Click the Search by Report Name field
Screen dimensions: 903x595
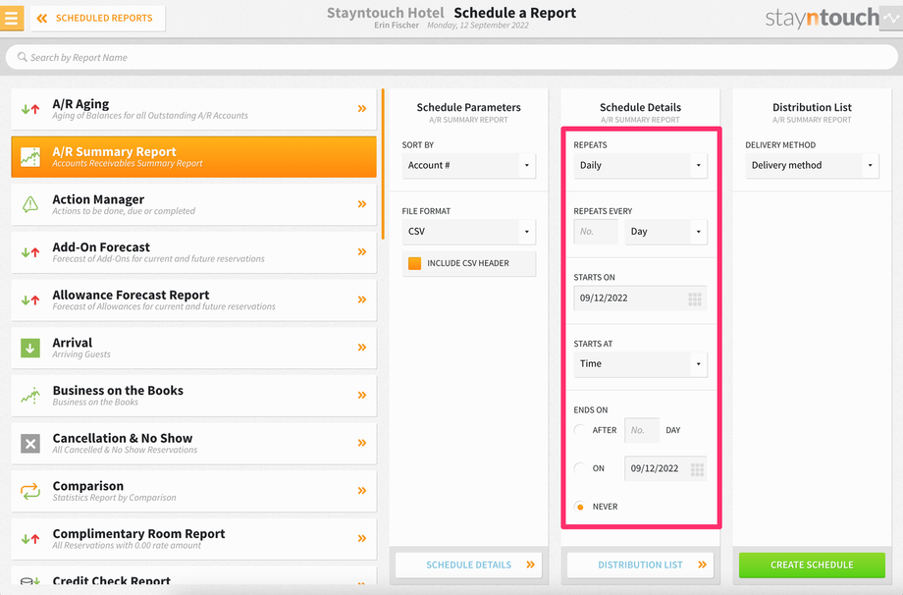451,57
